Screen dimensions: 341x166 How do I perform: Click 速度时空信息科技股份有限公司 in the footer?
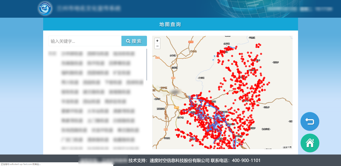pos(180,160)
